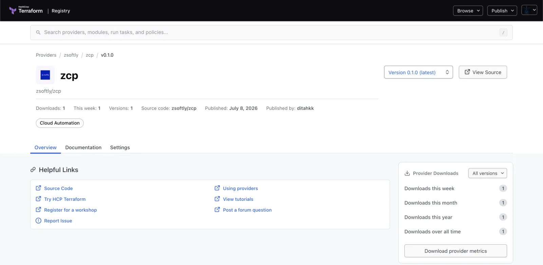Click the slash shortcut badge in search
Image resolution: width=543 pixels, height=265 pixels.
(503, 33)
